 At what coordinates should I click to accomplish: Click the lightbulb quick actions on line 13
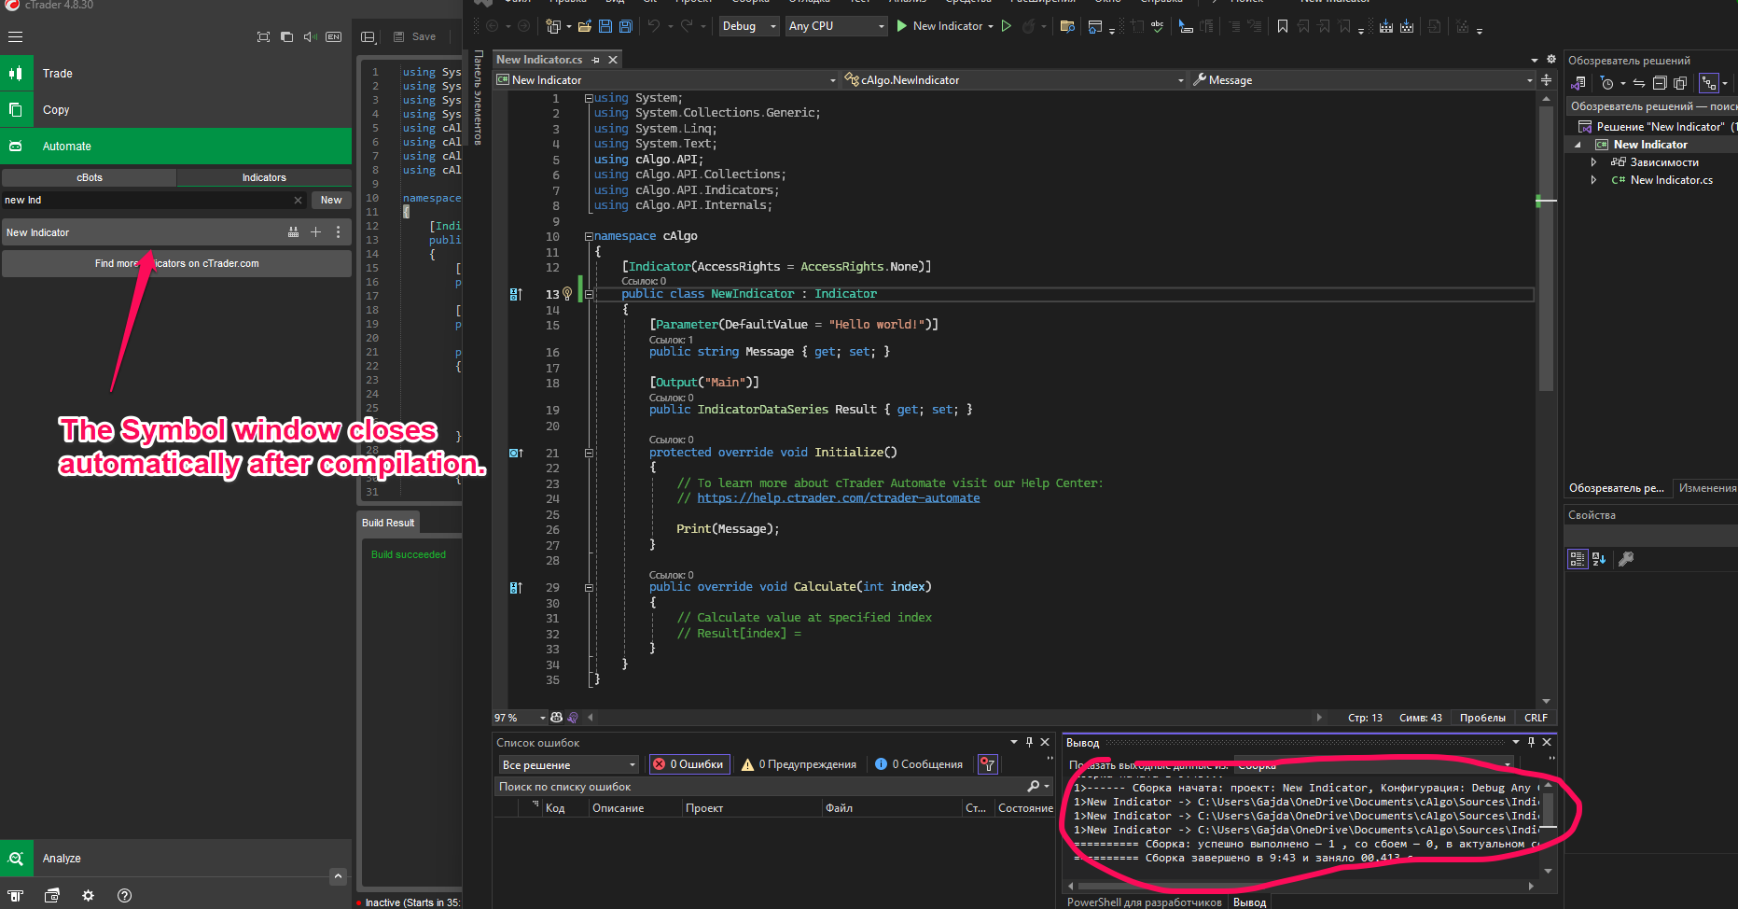[567, 294]
